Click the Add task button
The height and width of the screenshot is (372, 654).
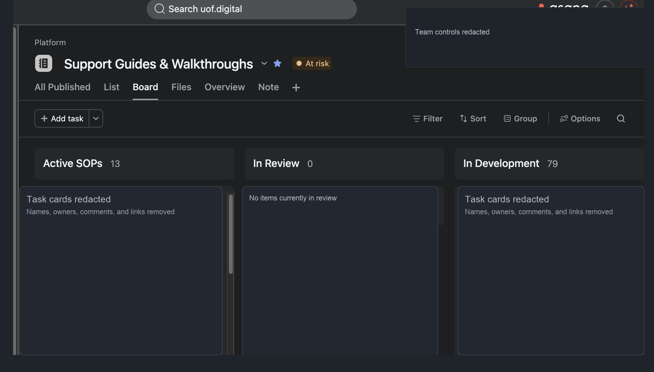(62, 118)
